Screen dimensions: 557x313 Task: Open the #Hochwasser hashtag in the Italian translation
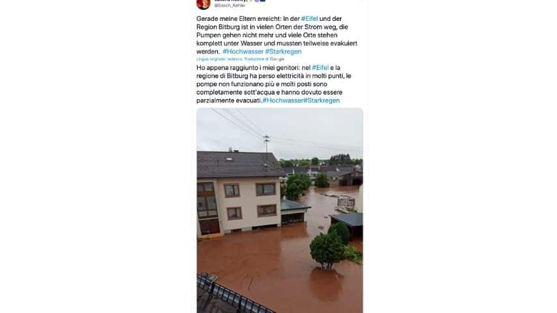click(283, 100)
